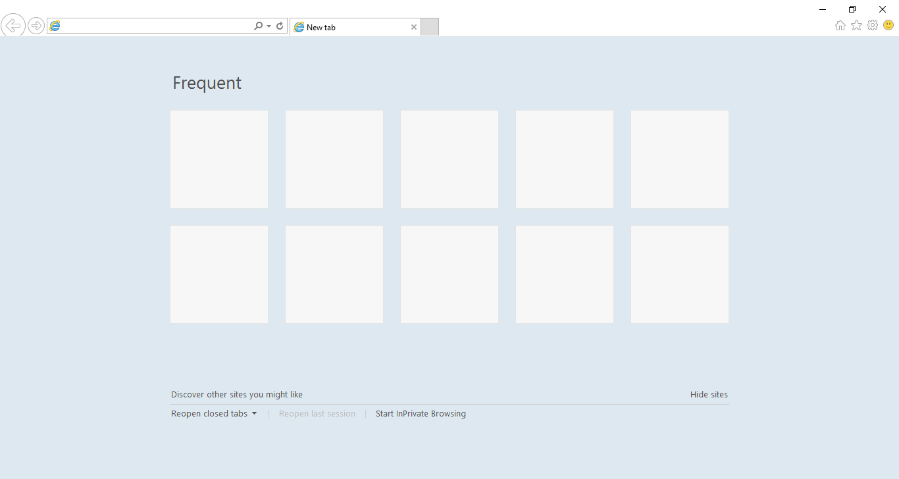Expand the Reopen closed tabs dropdown
The image size is (899, 479).
click(214, 414)
